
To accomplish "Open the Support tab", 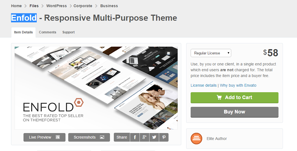I will point(69,32).
